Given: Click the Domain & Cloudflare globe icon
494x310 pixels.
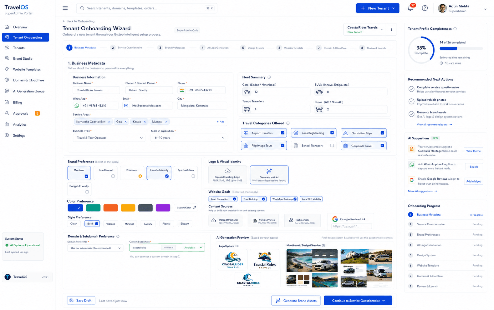Looking at the screenshot, I should pyautogui.click(x=7, y=80).
